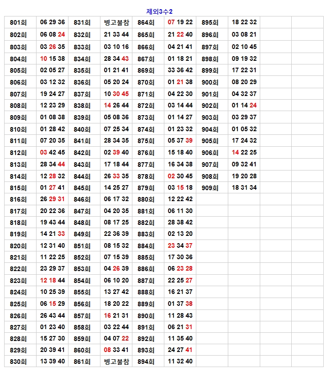This screenshot has width=331, height=373.
Task: Click the numbers 23 34 37 for 884회
Action: pos(180,246)
